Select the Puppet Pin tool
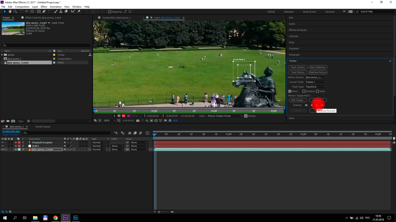Screen dimensions: 396x222 tap(79, 12)
